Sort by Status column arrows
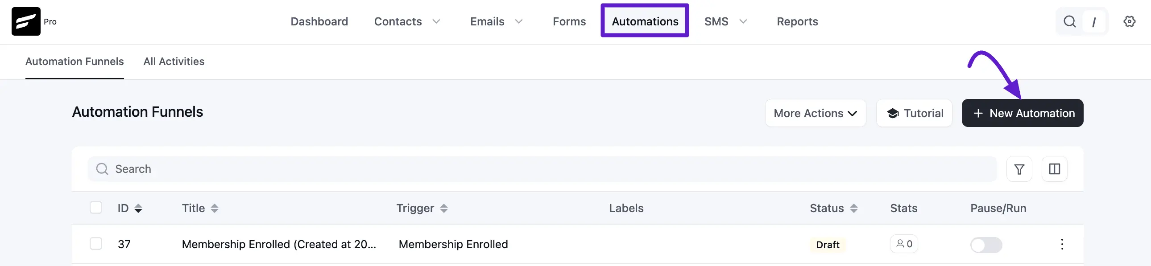 853,209
